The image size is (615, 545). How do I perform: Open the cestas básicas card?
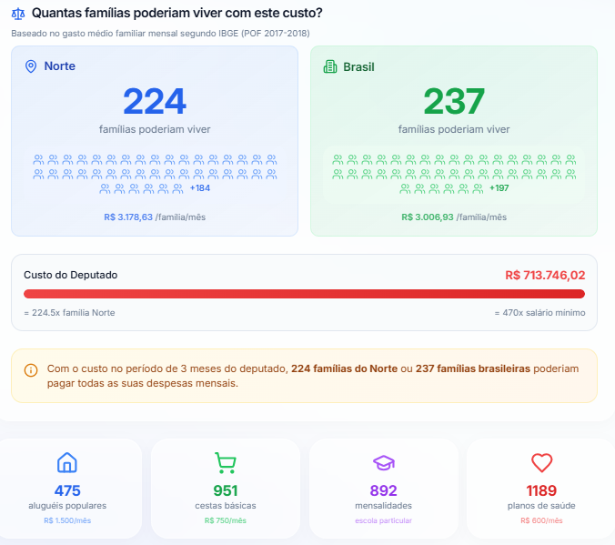(x=225, y=489)
